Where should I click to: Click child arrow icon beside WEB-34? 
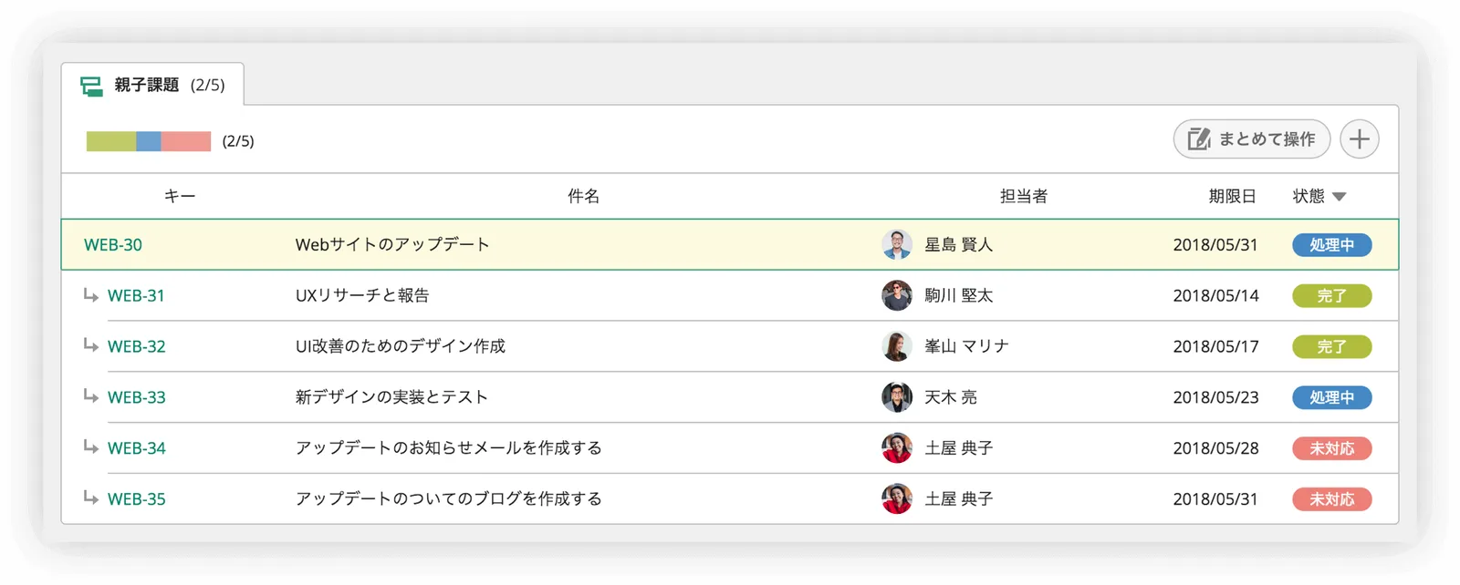[90, 447]
